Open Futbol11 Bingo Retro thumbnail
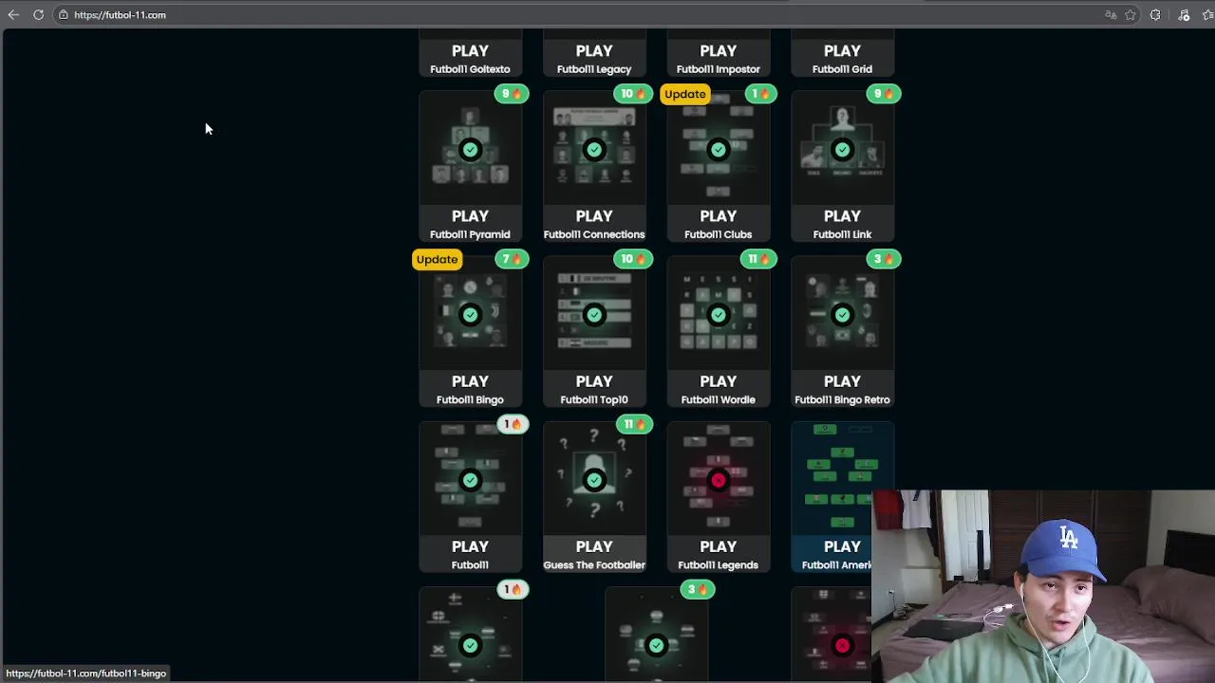The width and height of the screenshot is (1215, 683). [x=842, y=312]
